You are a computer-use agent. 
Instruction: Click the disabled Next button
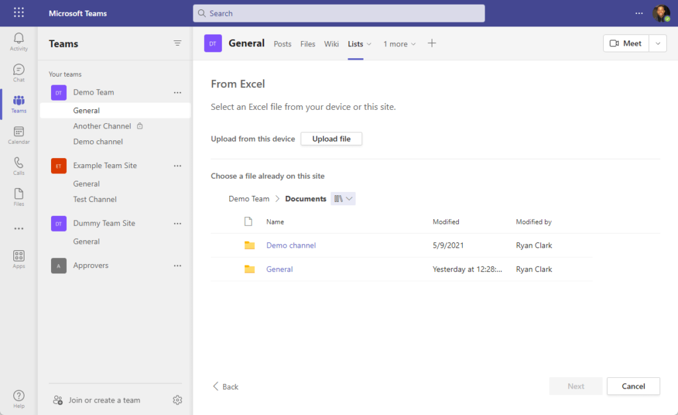click(x=575, y=386)
